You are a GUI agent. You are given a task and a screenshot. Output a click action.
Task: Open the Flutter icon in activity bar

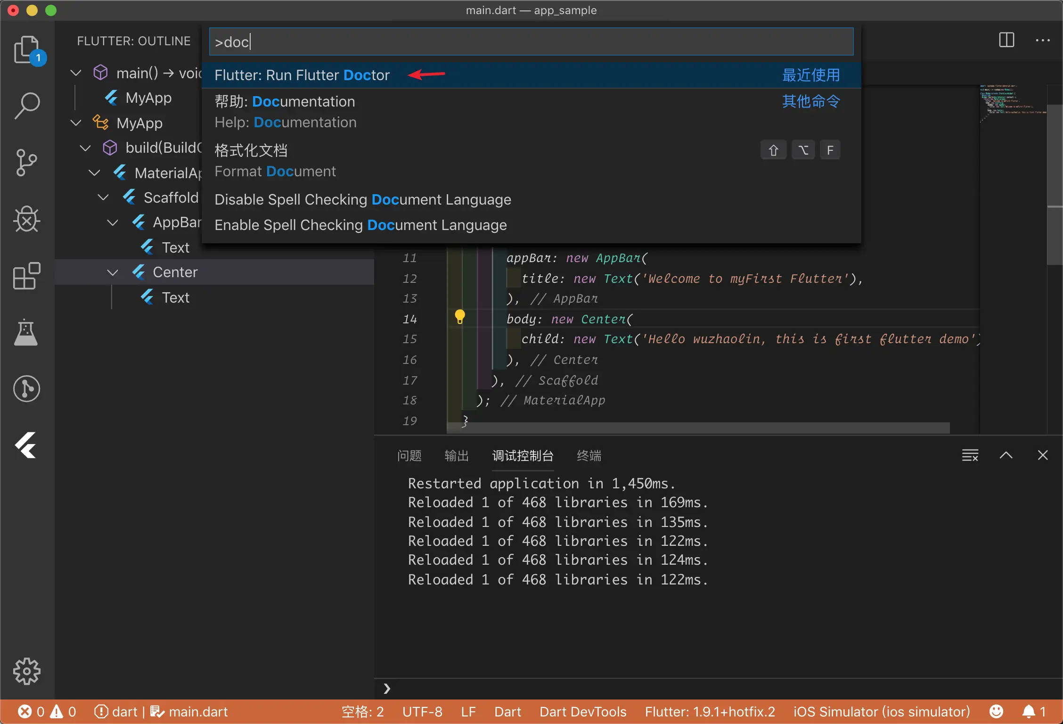click(26, 445)
